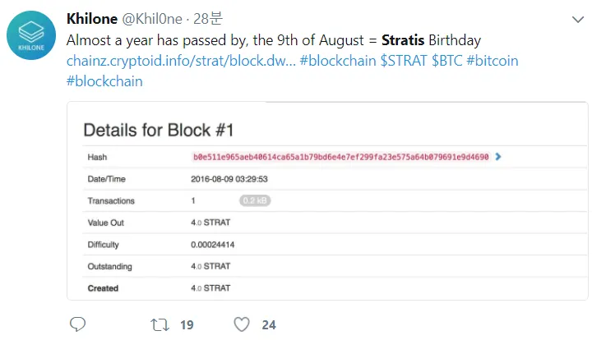Open the #bitcoin hashtag

pyautogui.click(x=493, y=61)
